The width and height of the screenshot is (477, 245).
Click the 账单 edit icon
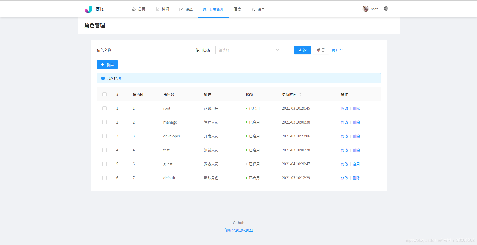click(x=181, y=10)
